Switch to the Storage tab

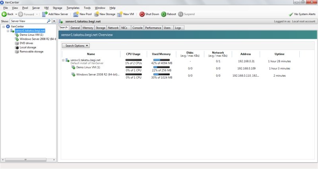[101, 28]
